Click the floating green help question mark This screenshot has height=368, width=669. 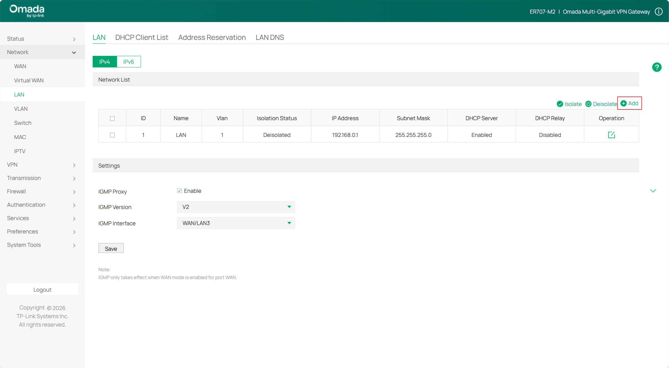pyautogui.click(x=657, y=67)
